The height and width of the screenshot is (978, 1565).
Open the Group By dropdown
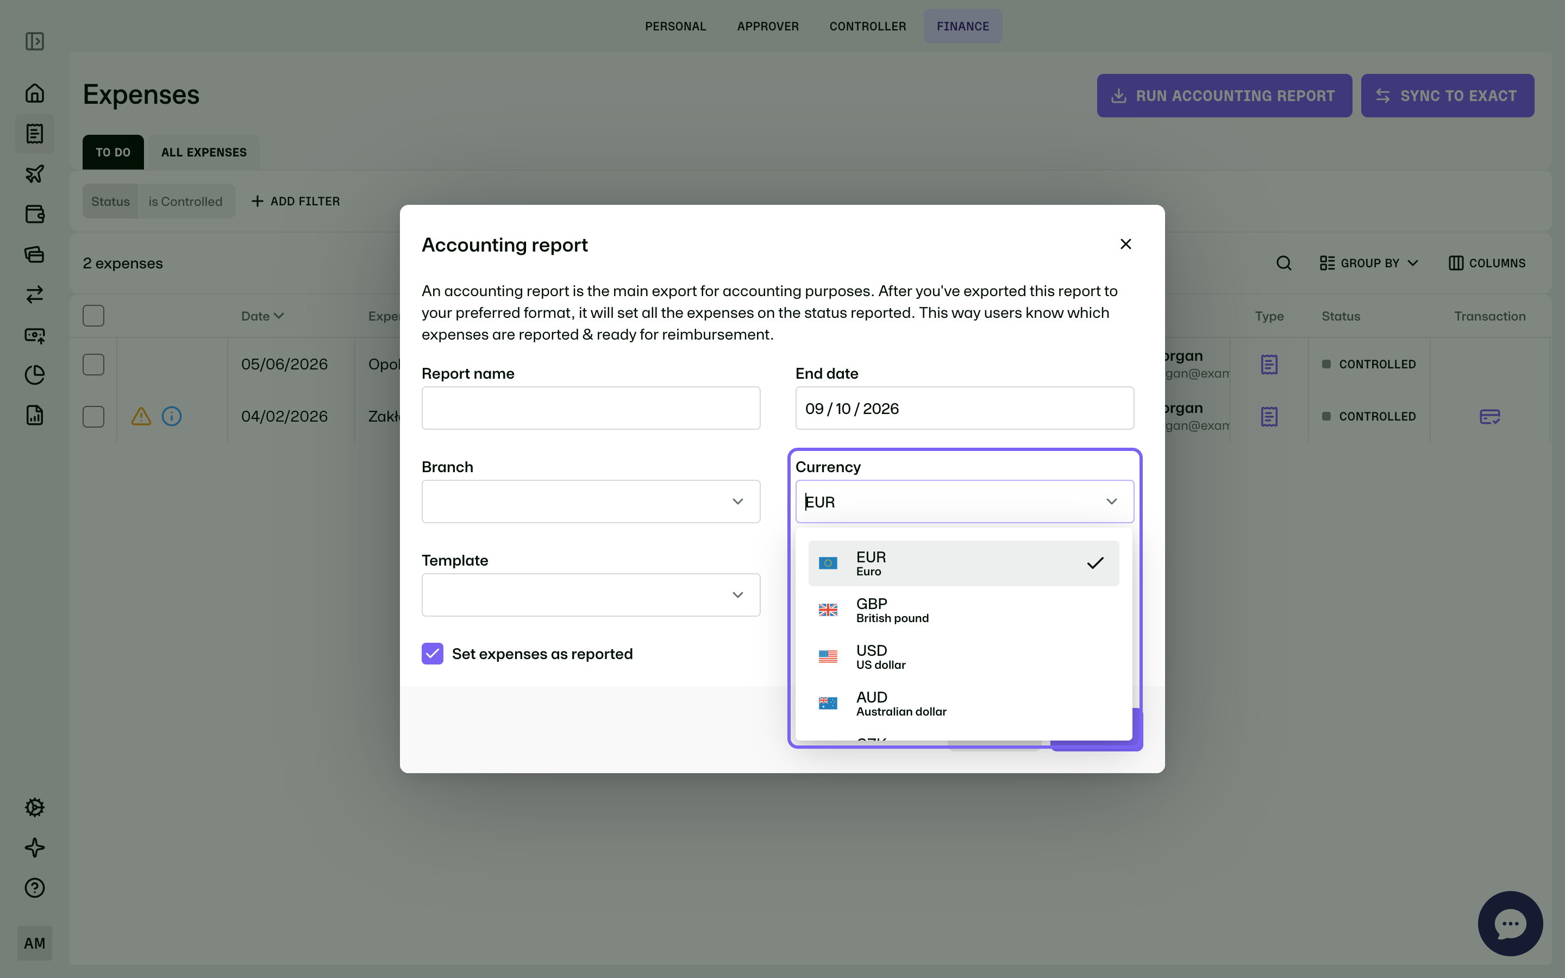pos(1369,264)
